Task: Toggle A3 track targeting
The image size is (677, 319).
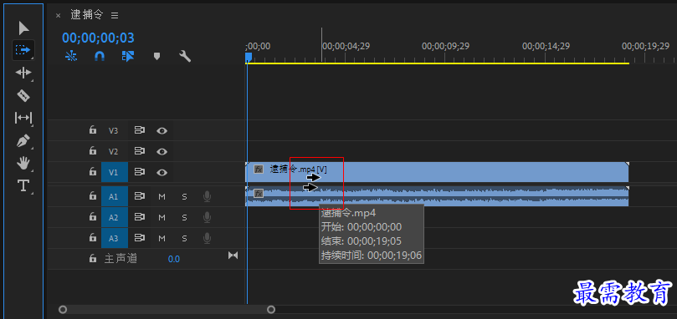Action: (114, 238)
